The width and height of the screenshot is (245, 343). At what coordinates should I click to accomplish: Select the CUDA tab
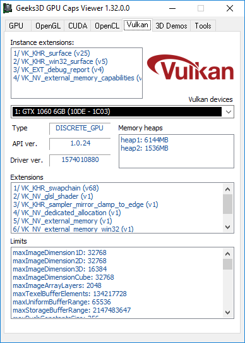(78, 26)
